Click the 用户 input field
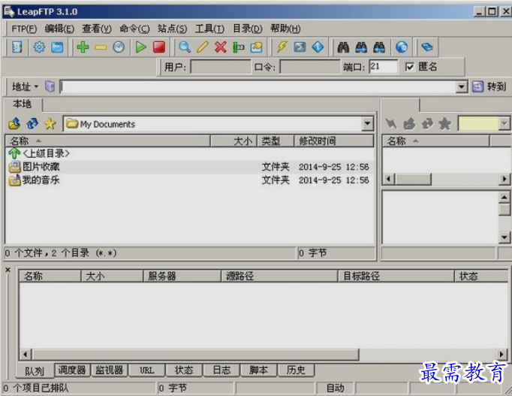Image resolution: width=512 pixels, height=396 pixels. pos(221,67)
